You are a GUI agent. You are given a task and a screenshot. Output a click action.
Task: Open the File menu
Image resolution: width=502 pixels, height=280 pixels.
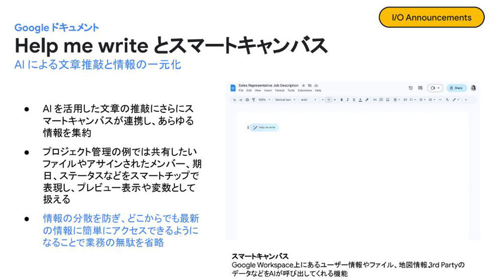point(241,90)
